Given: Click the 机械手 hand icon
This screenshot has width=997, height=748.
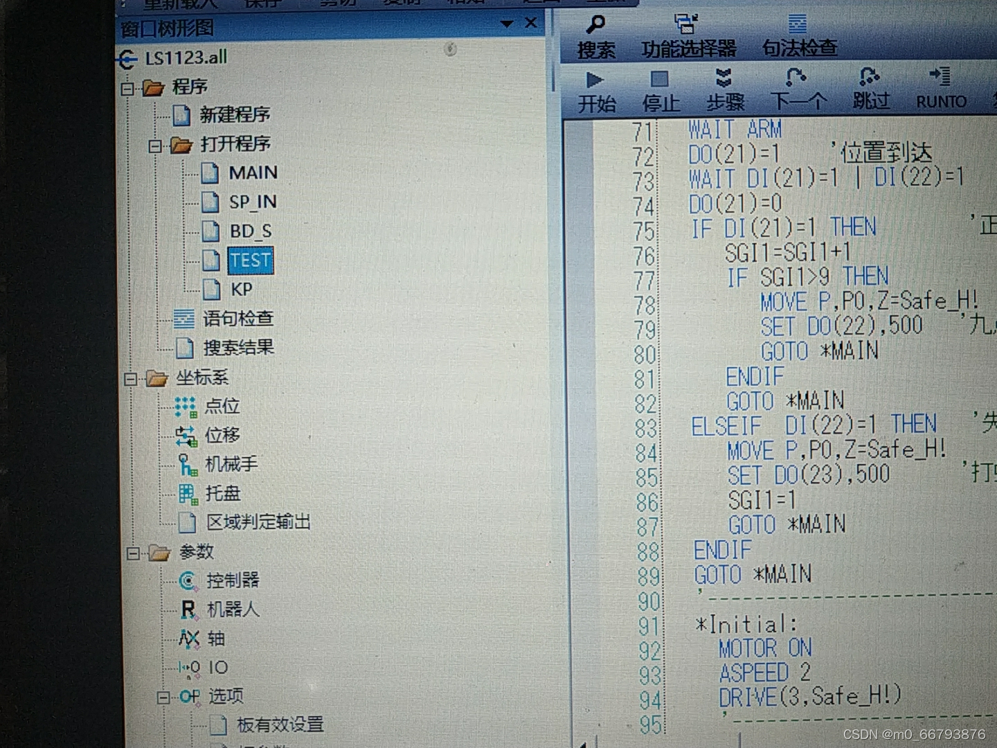Looking at the screenshot, I should point(188,465).
